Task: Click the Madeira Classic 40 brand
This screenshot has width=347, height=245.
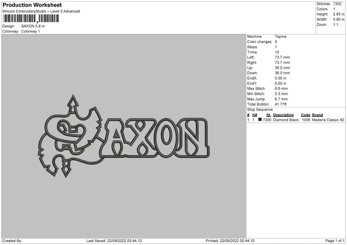Action: click(328, 120)
